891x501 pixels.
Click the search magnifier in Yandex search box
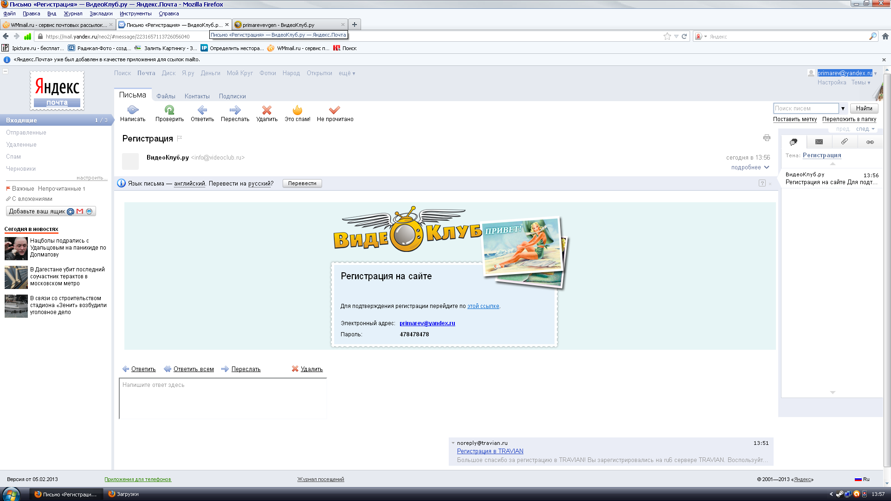873,36
